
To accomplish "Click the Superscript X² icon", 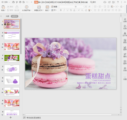I will 79,10.
